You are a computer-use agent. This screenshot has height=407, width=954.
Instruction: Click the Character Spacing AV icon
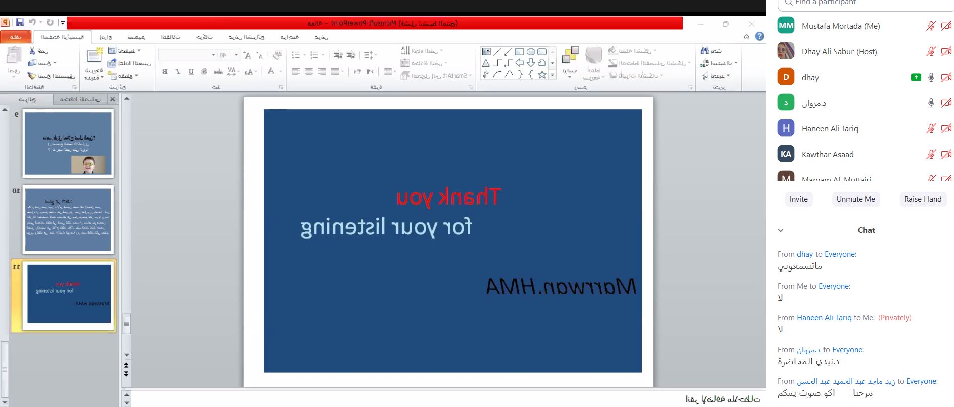coord(231,71)
